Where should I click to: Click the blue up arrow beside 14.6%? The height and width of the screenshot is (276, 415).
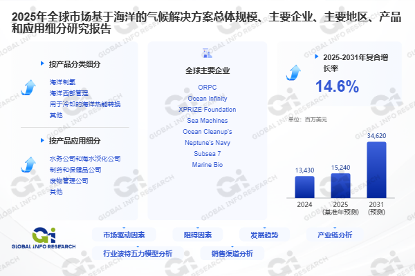[x=293, y=72]
